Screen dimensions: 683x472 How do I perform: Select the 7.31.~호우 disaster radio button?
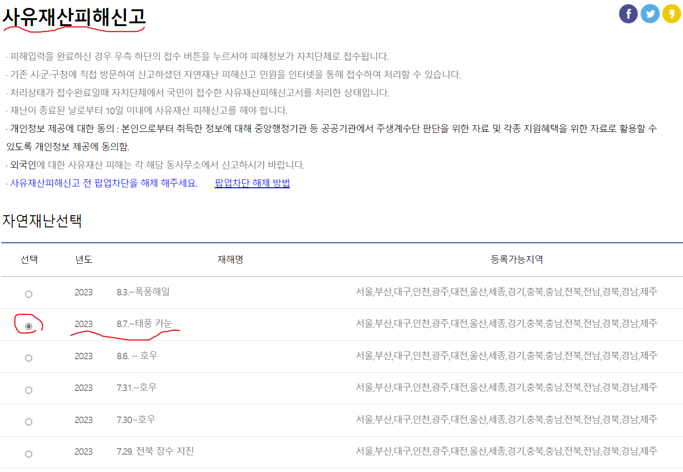(x=28, y=390)
